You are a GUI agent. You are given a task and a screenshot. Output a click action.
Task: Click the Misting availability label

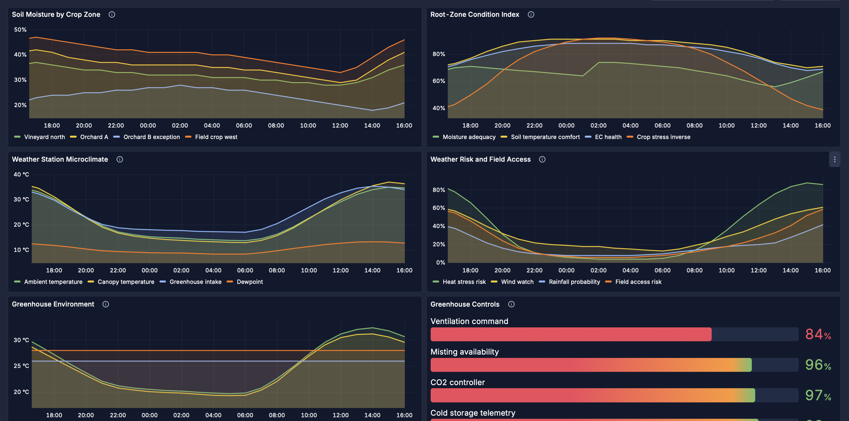[x=465, y=352]
